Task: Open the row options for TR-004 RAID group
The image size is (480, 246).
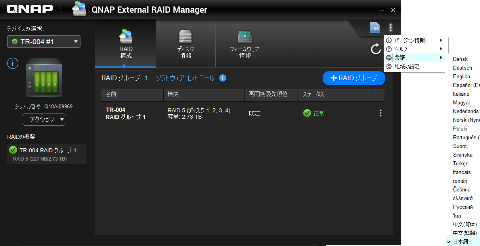Action: (381, 114)
